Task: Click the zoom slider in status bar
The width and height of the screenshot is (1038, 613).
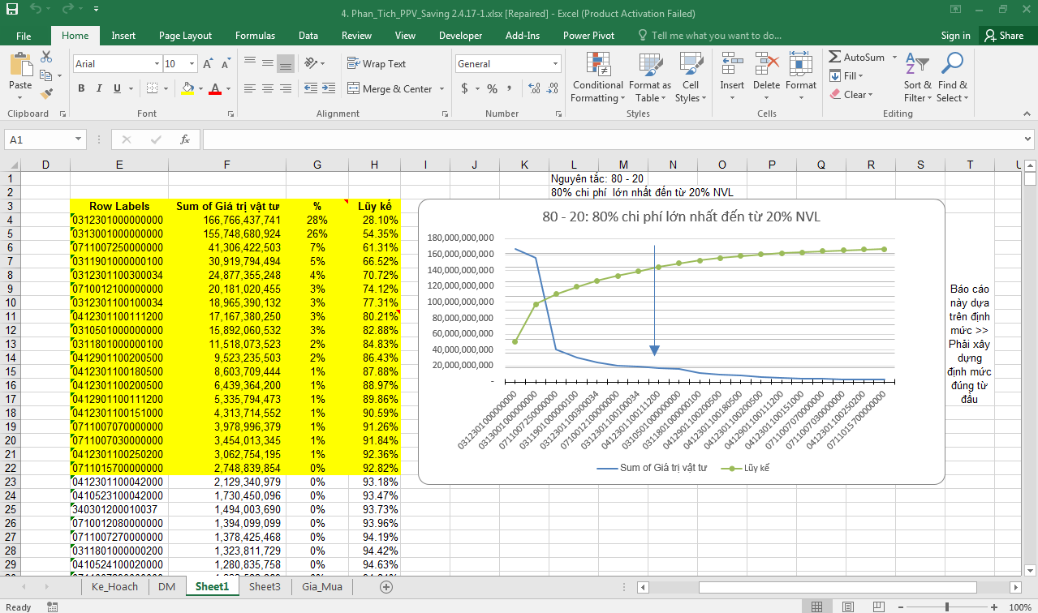Action: 947,607
